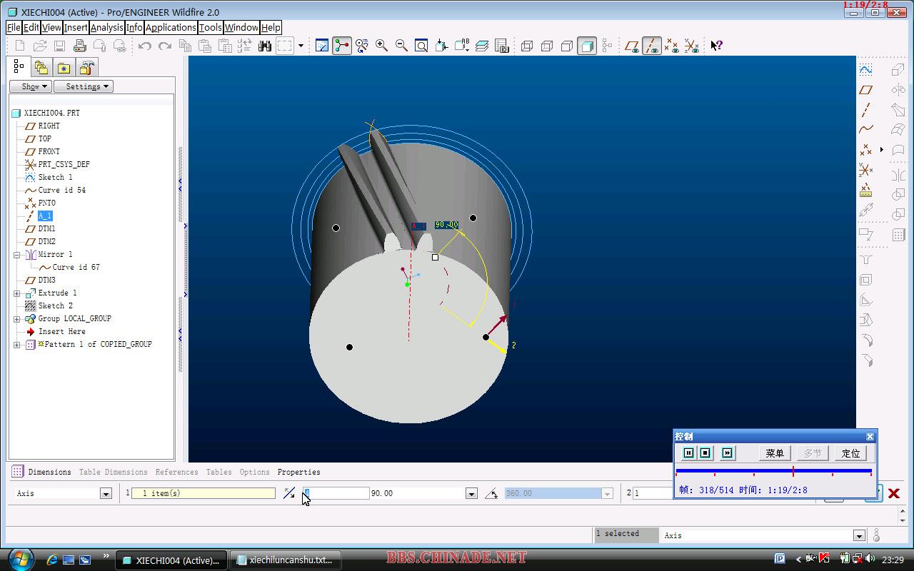914x571 pixels.
Task: Select the Datum Curve tool
Action: point(866,130)
